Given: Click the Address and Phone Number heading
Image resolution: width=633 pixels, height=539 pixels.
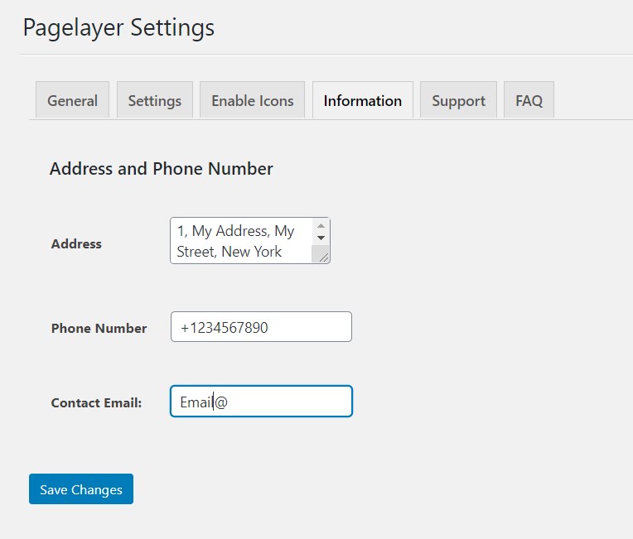Looking at the screenshot, I should pos(162,169).
